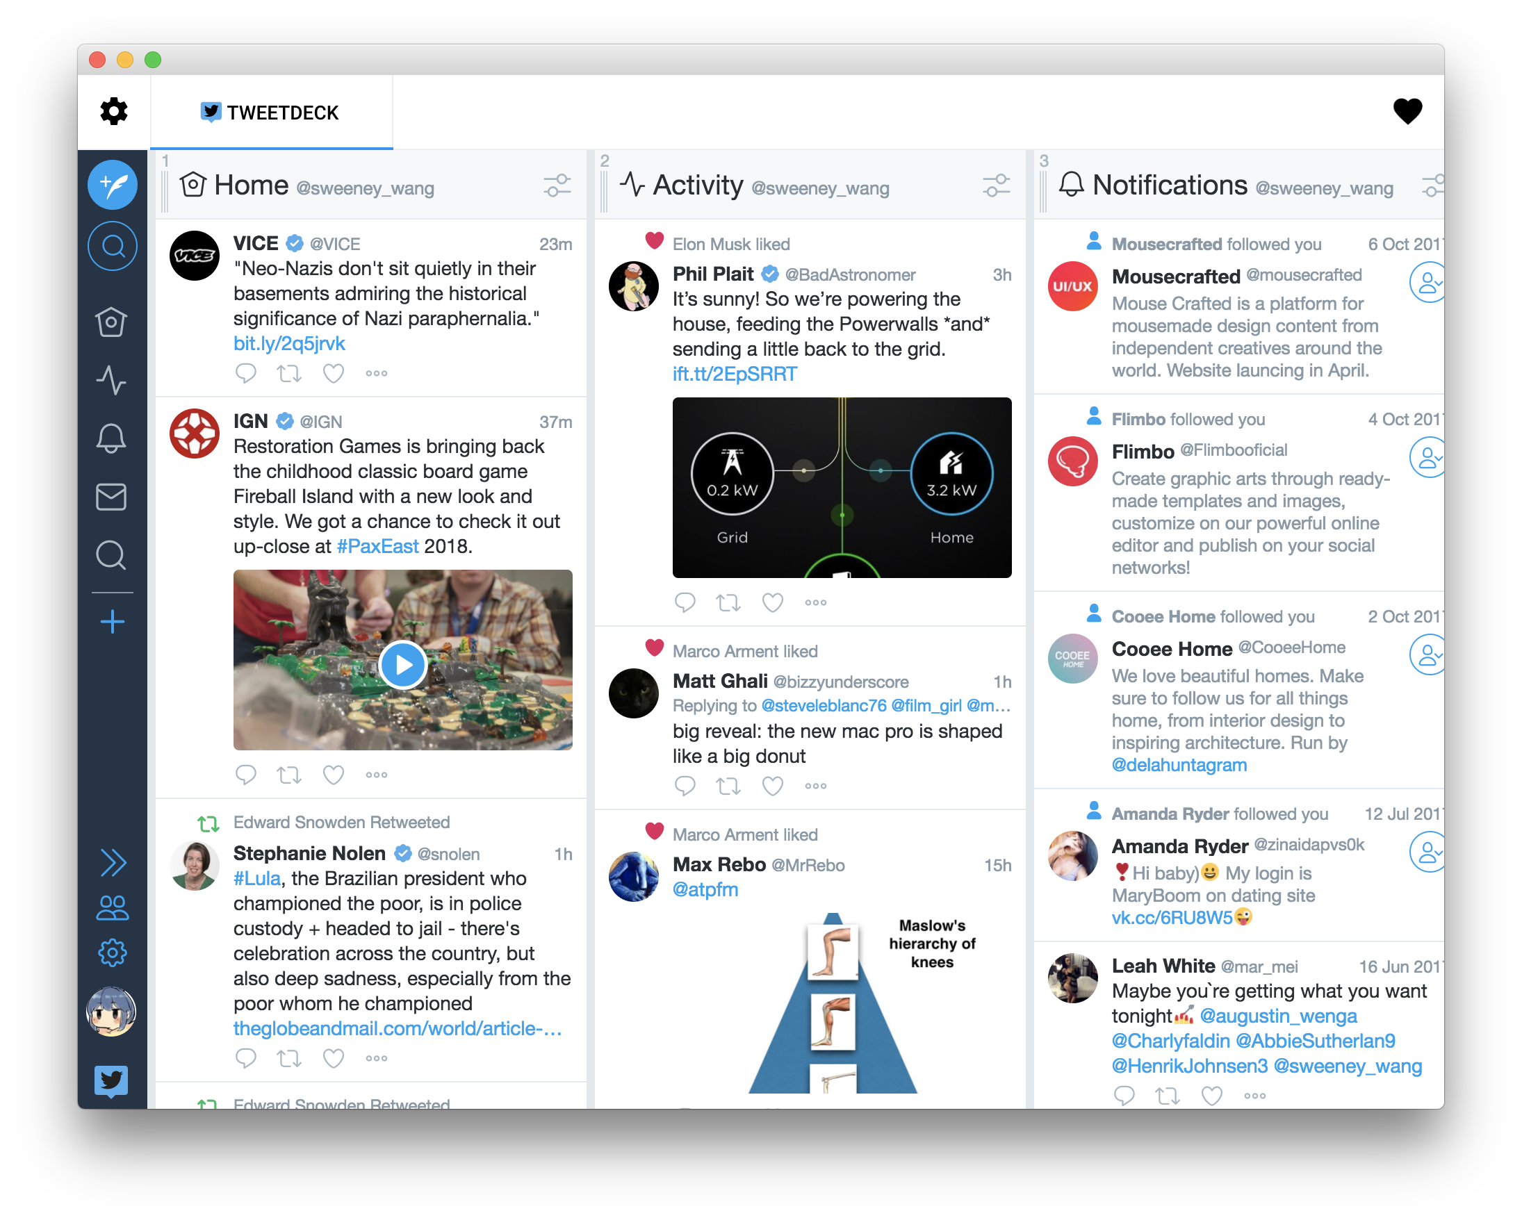Open the bit.ly/2q5jrvk link

pos(288,344)
